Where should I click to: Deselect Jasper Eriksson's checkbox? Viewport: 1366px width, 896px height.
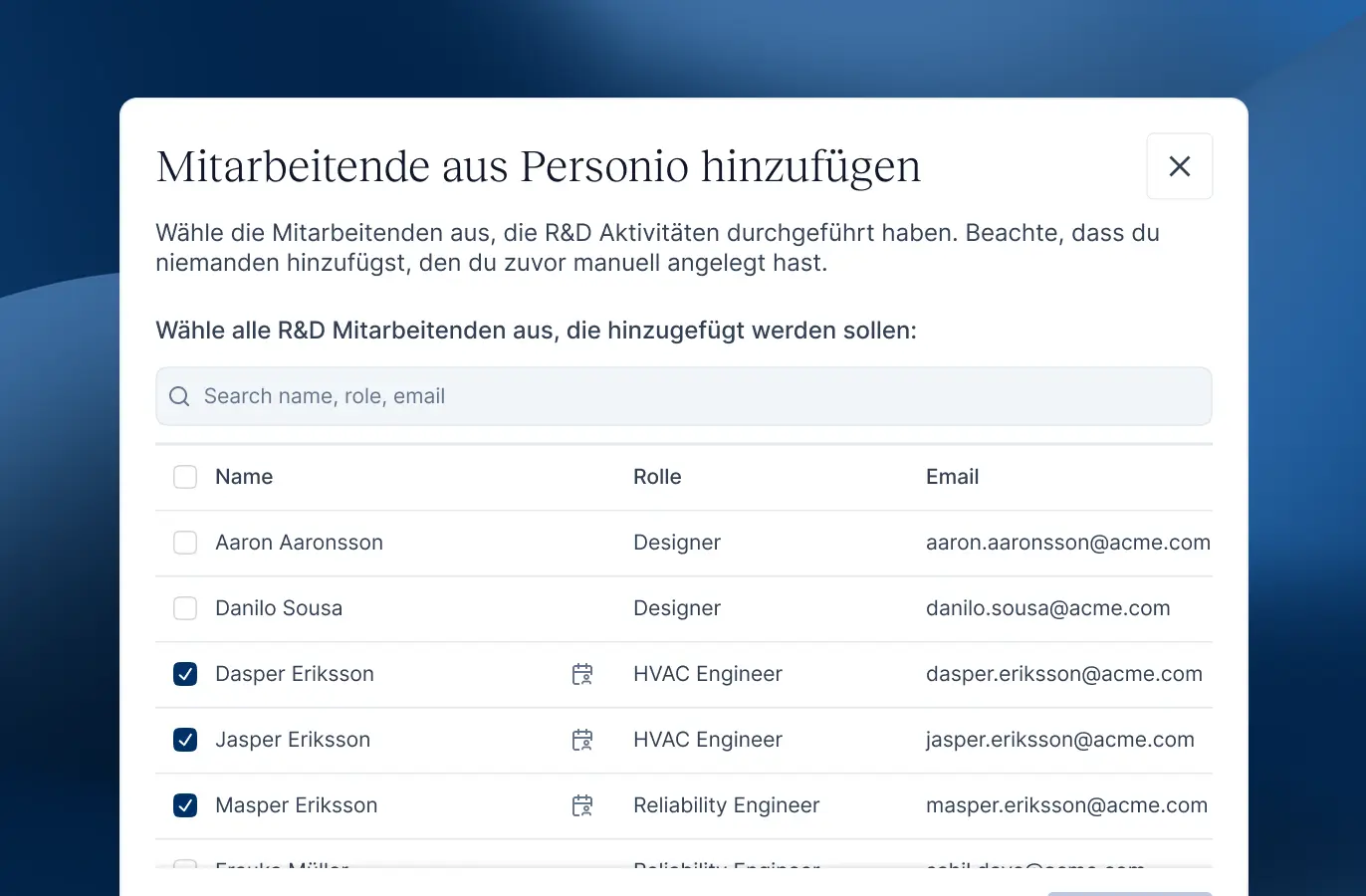point(185,740)
